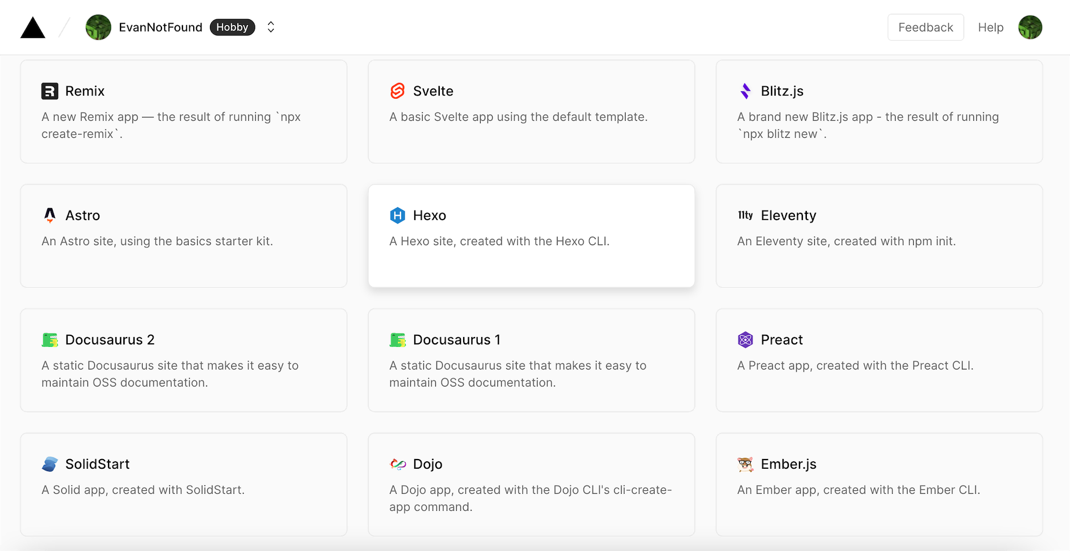
Task: Click the Feedback button
Action: pos(926,27)
